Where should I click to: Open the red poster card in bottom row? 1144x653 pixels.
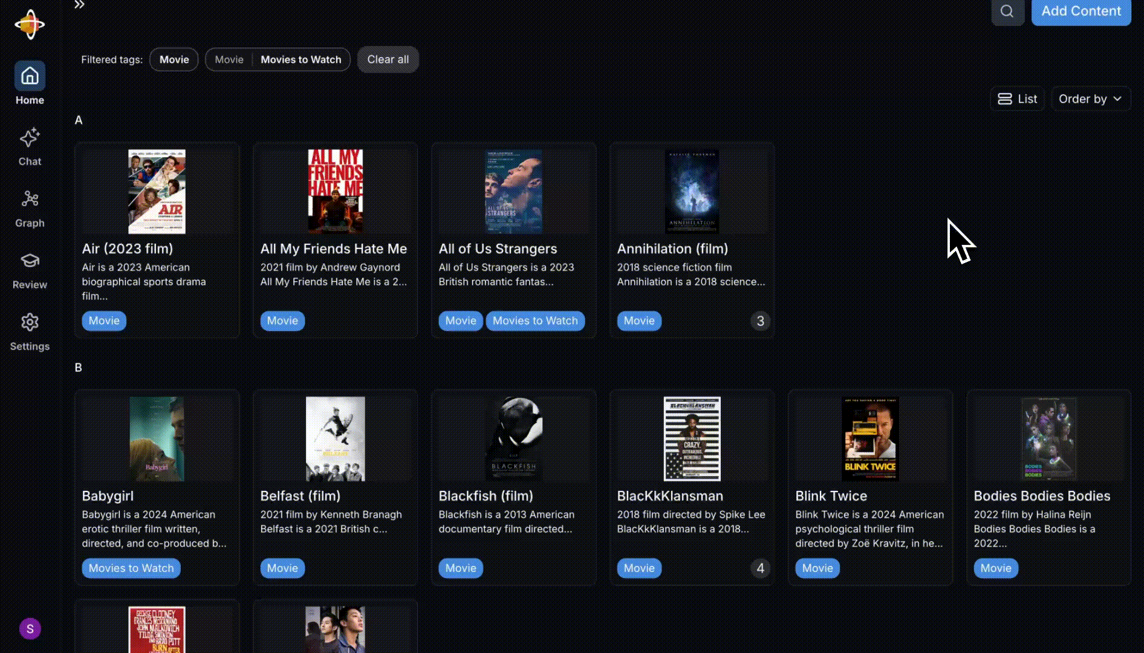pos(157,626)
